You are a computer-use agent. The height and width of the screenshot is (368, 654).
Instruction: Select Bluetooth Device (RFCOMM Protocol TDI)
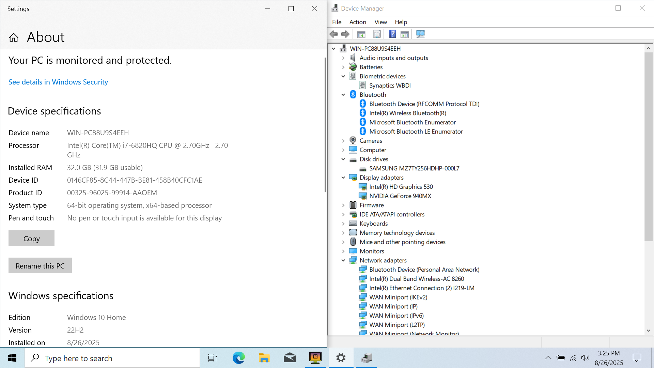[424, 104]
